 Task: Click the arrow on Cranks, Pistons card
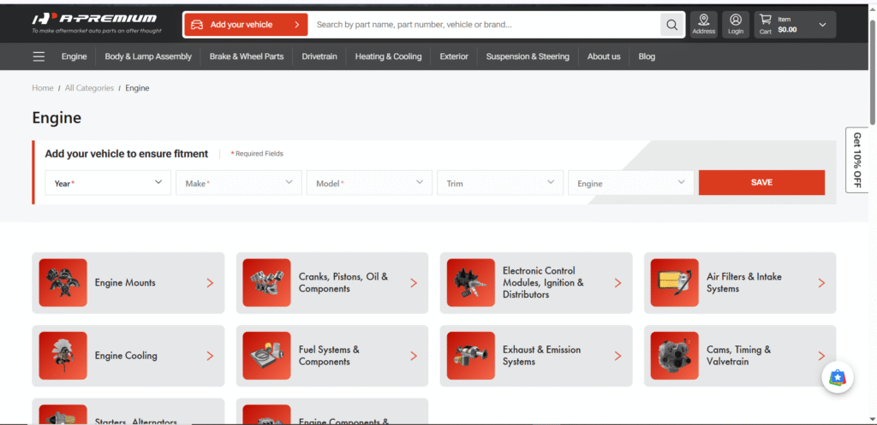pos(414,283)
